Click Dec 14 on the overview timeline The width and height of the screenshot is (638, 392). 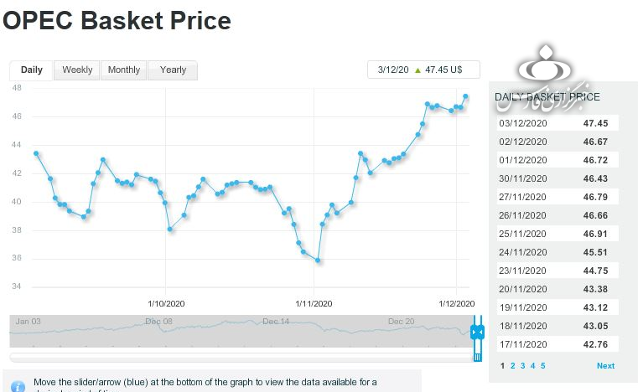[x=275, y=322]
